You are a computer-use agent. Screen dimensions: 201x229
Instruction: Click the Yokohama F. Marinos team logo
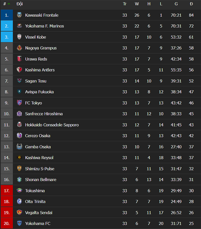[19, 26]
